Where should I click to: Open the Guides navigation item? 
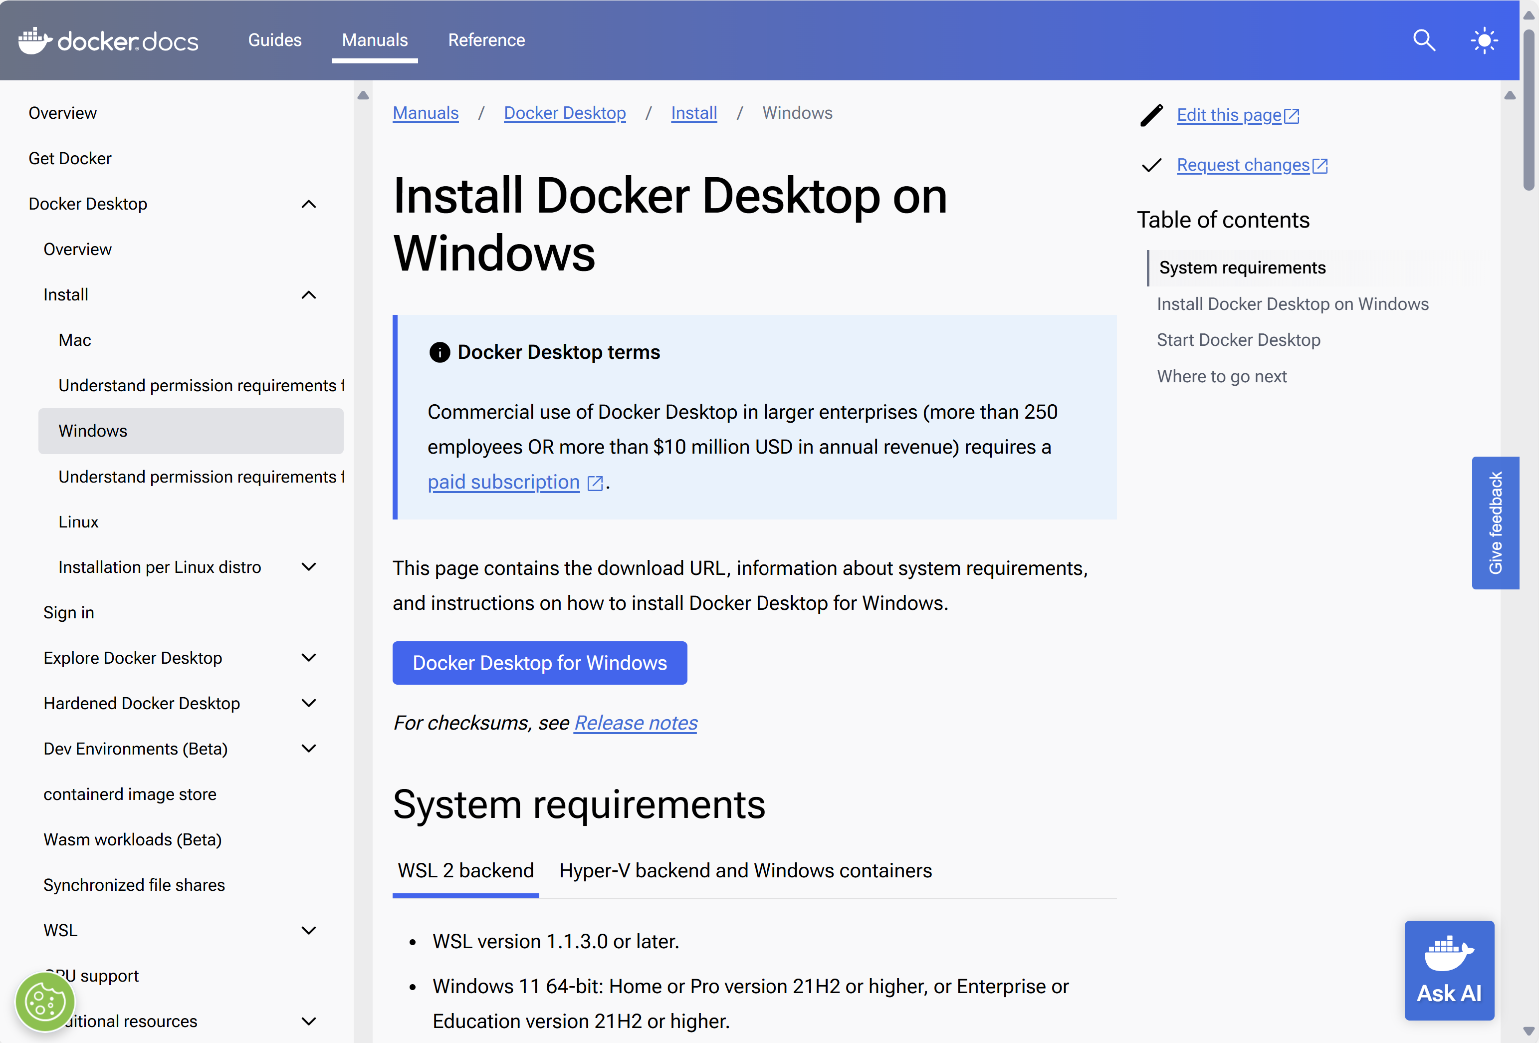(275, 40)
